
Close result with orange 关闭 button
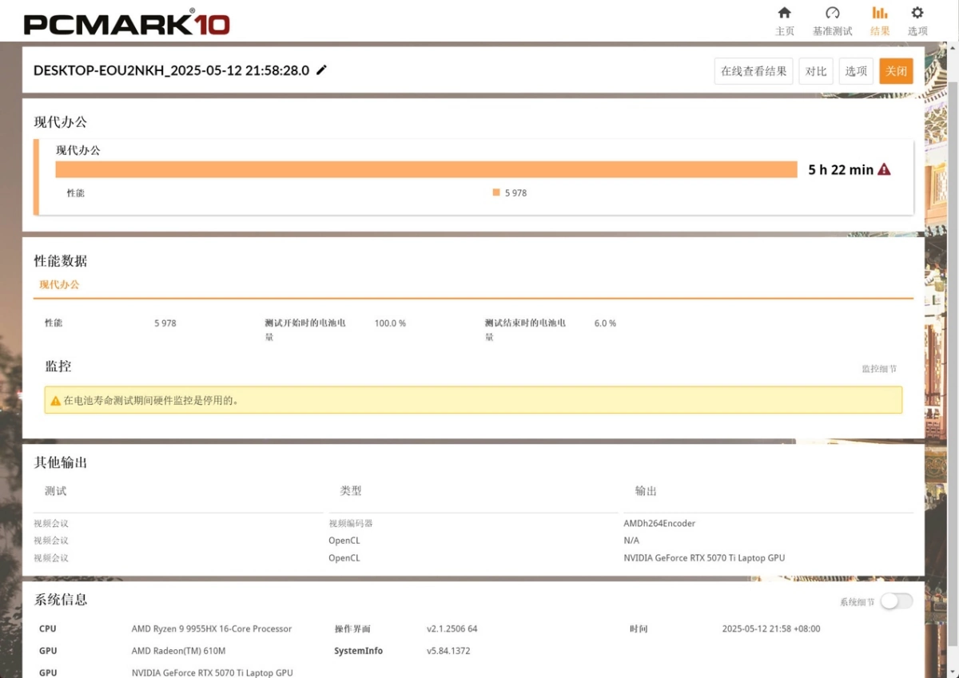coord(896,71)
